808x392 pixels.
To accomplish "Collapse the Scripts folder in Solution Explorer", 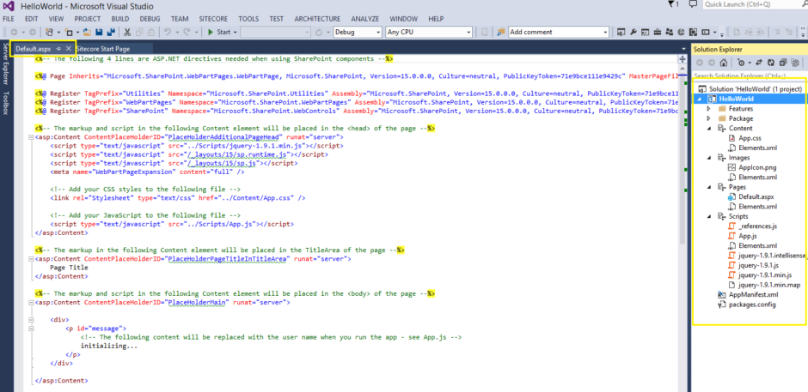I will [708, 216].
